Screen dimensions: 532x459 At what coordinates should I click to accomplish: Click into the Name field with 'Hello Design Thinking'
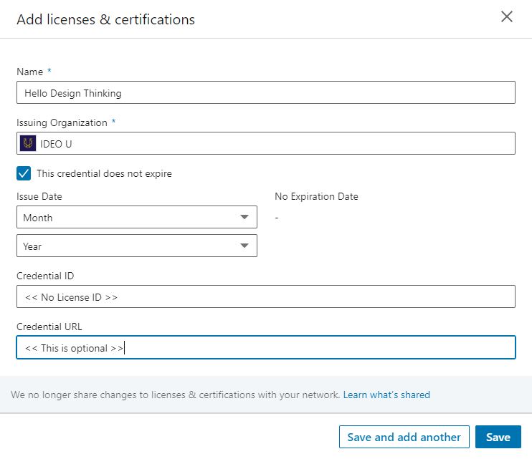(x=265, y=93)
